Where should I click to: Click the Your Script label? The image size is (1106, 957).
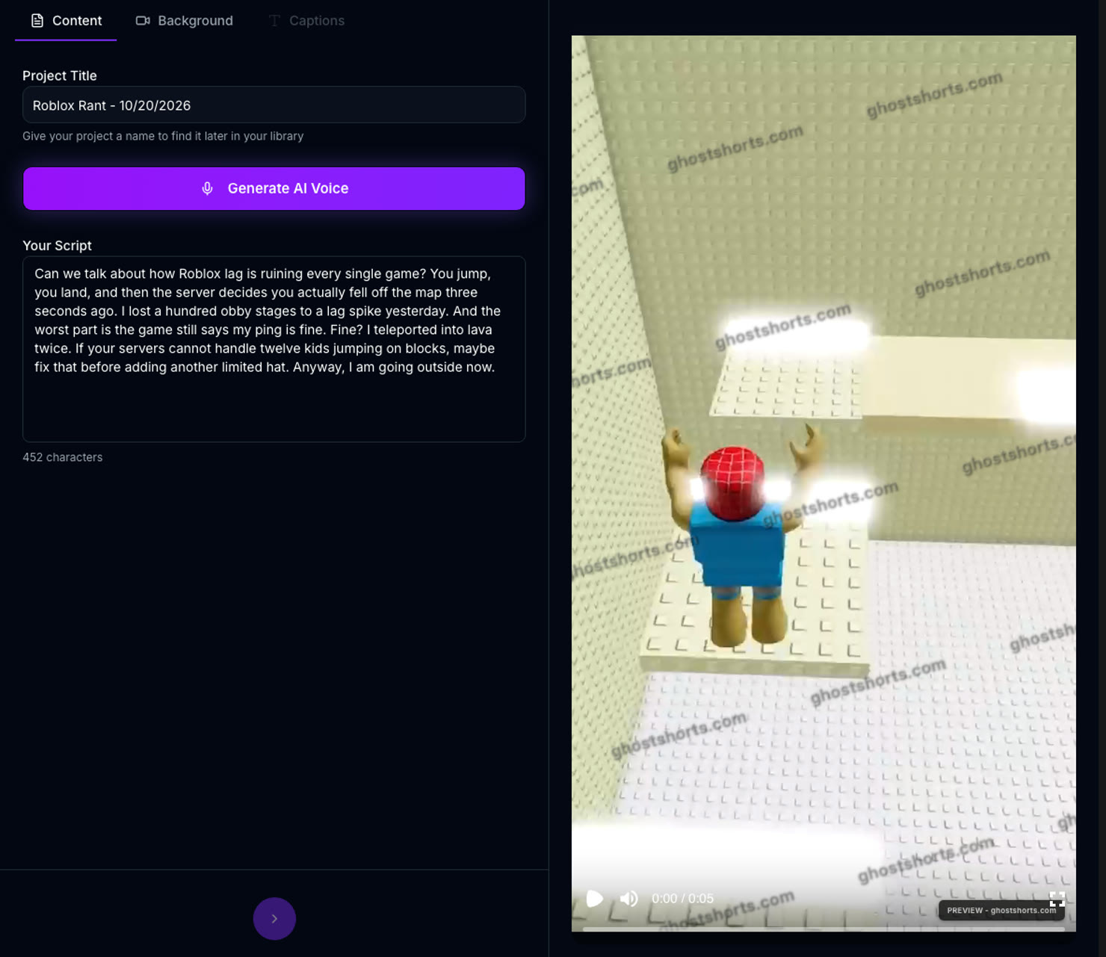(x=57, y=246)
